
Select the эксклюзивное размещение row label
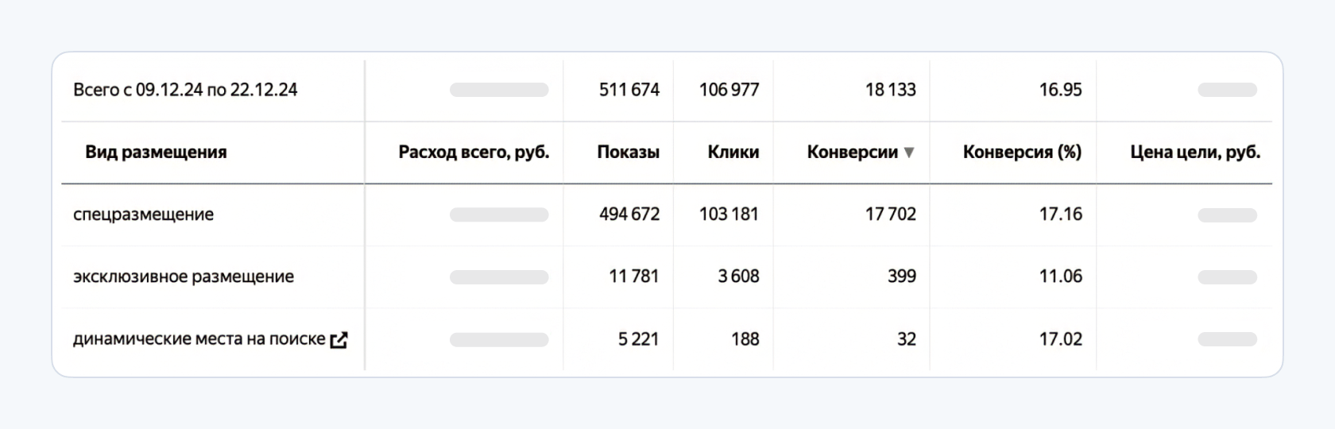pyautogui.click(x=184, y=276)
